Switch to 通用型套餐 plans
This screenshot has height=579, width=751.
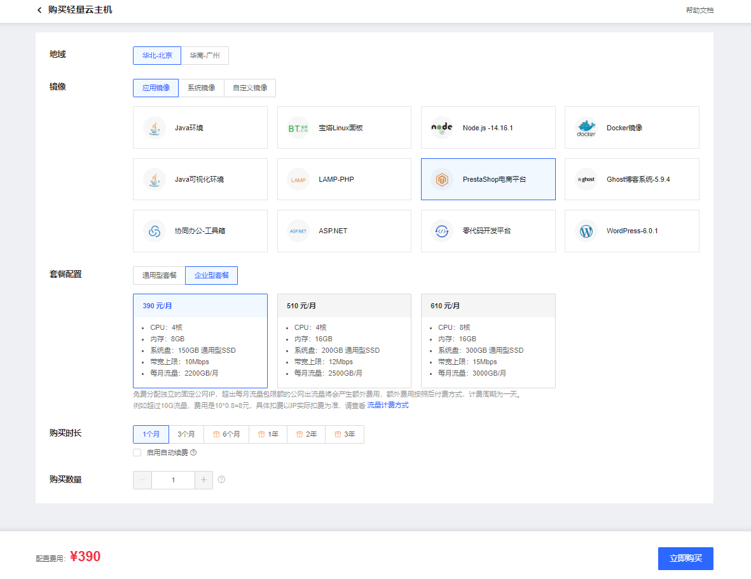[x=159, y=275]
